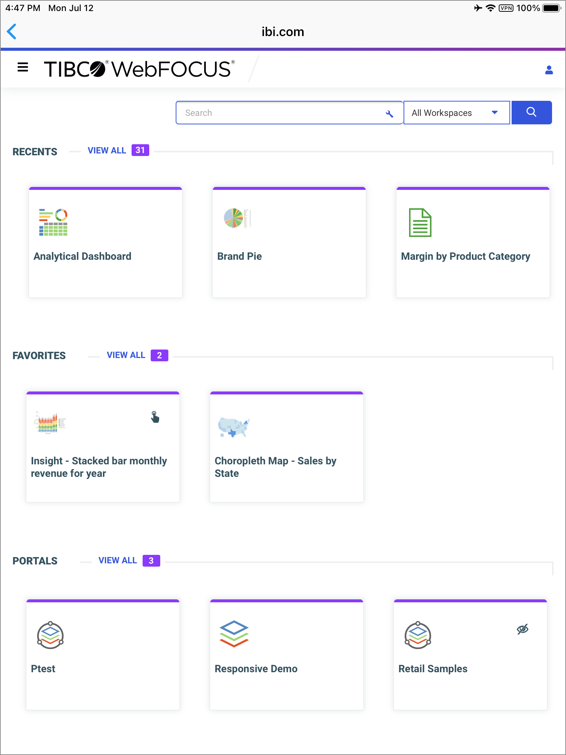Screen dimensions: 566x755
Task: Toggle the hidden eye icon on Retail Samples
Action: pyautogui.click(x=522, y=629)
